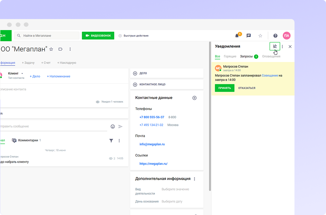Click the tag label icon near title
The image size is (326, 215).
pos(61,49)
